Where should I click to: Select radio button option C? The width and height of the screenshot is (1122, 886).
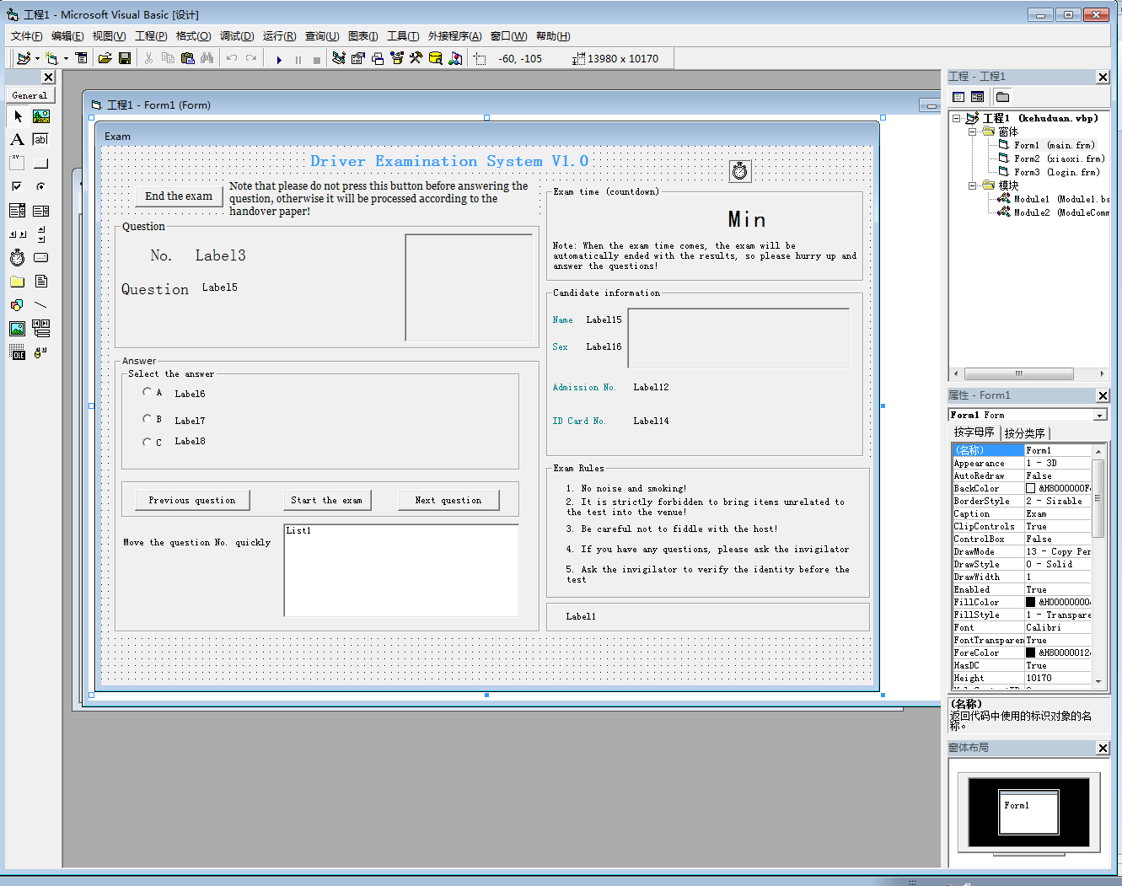pyautogui.click(x=148, y=442)
